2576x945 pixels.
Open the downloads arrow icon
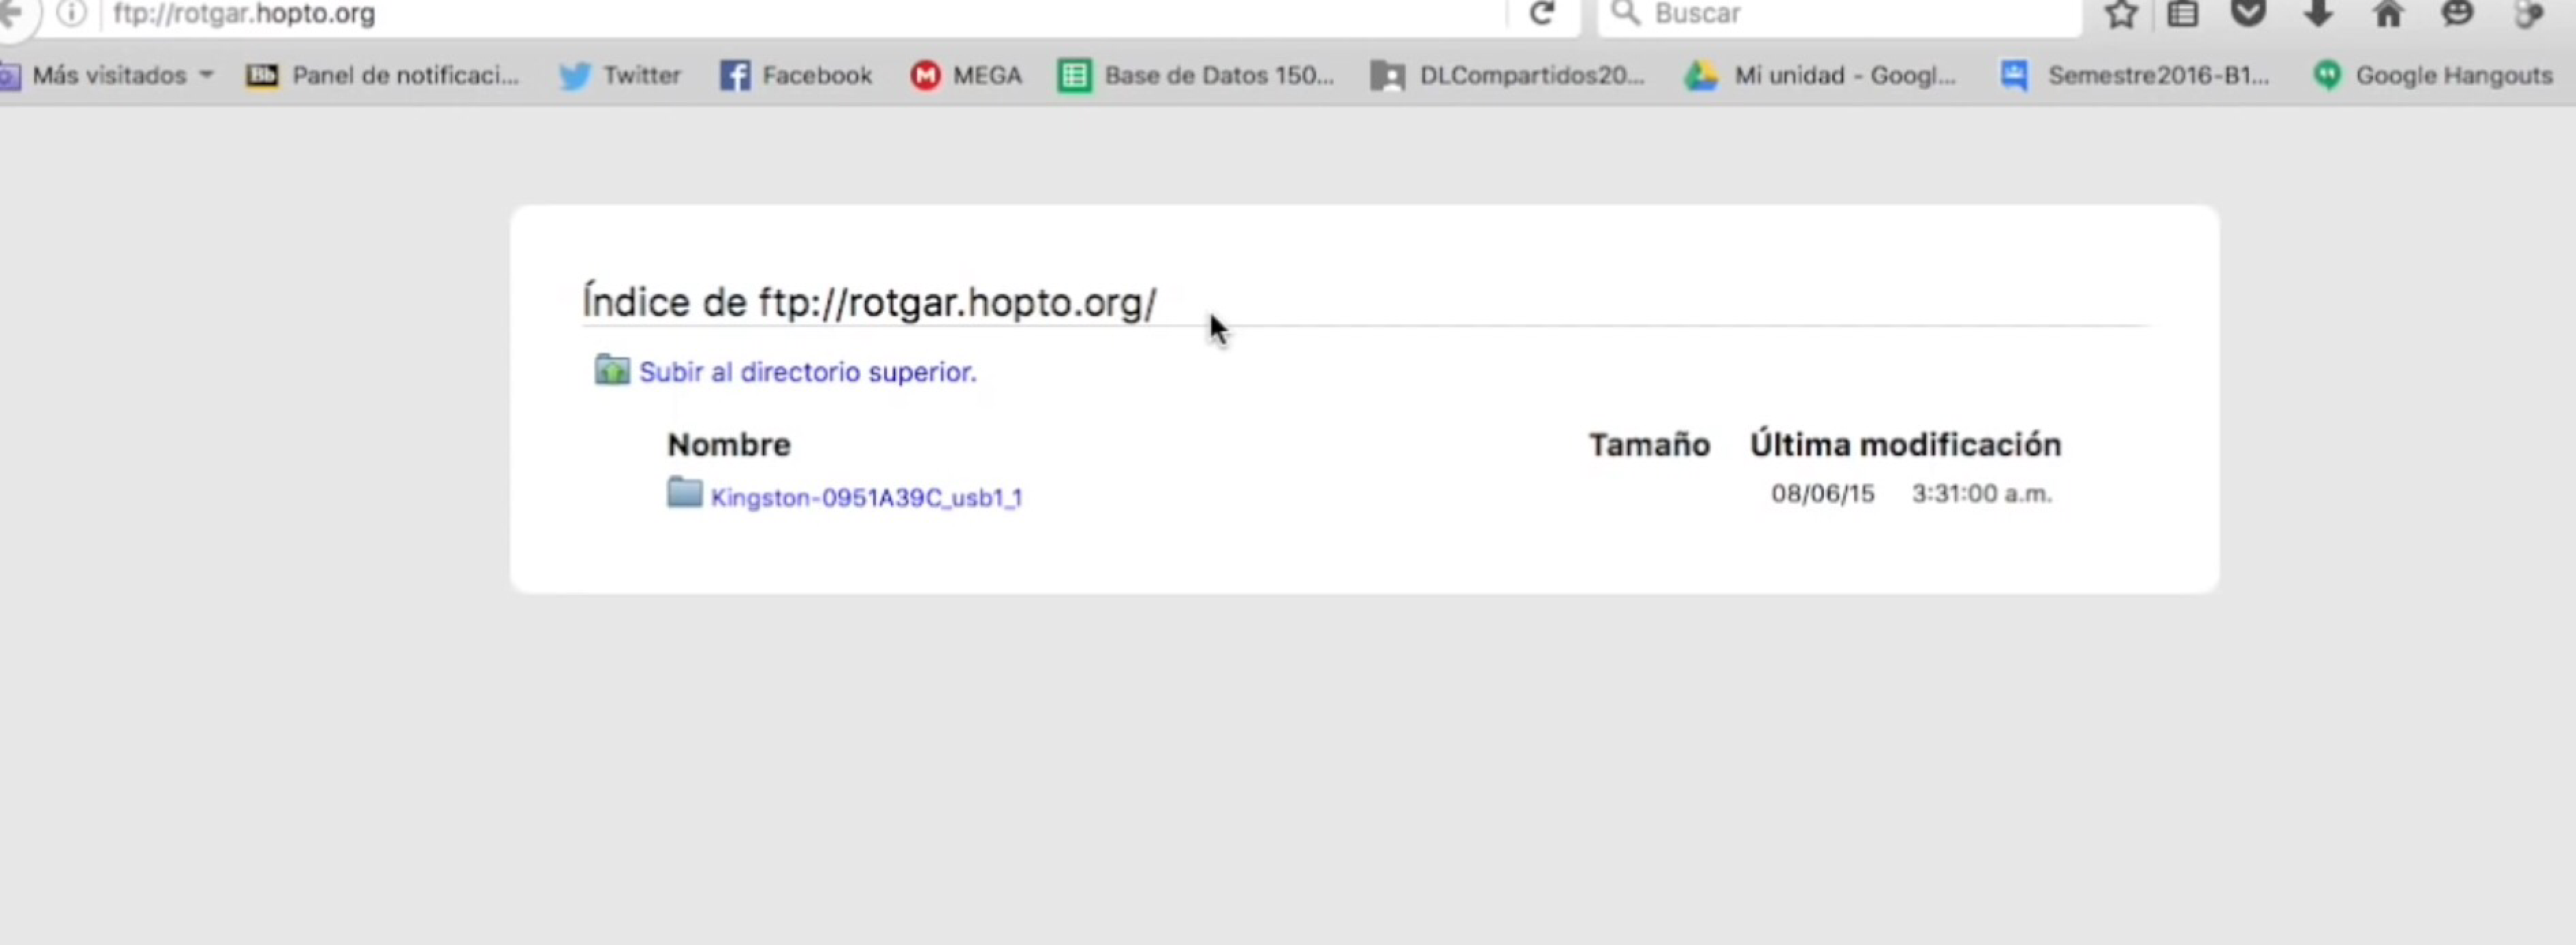coord(2318,13)
